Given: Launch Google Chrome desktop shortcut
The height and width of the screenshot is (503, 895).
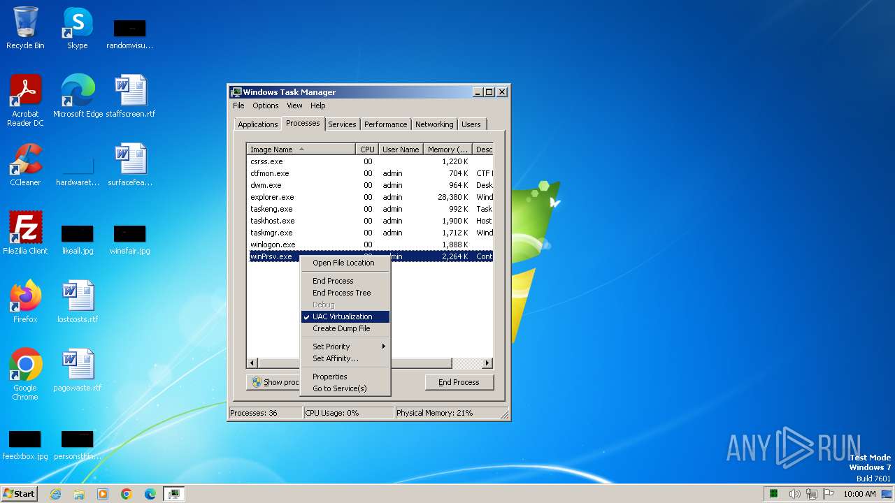Looking at the screenshot, I should coord(25,374).
